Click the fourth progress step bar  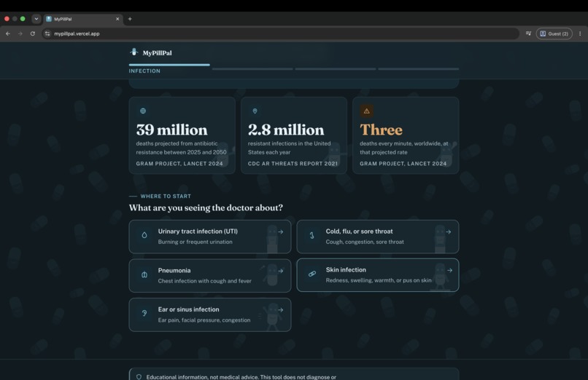419,69
